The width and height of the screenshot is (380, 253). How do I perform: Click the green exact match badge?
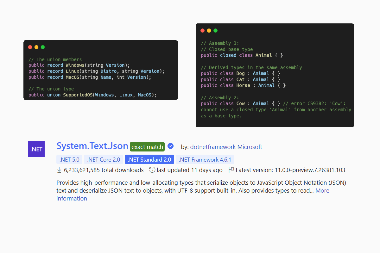tap(147, 147)
